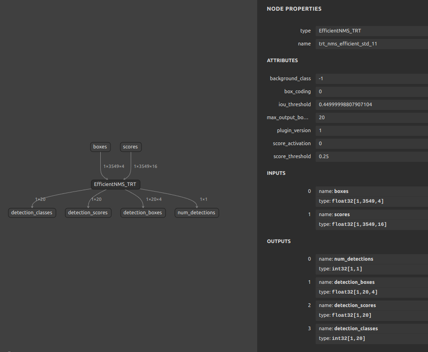The image size is (428, 352).
Task: Click the max_output_boxes value of 20
Action: pos(371,117)
